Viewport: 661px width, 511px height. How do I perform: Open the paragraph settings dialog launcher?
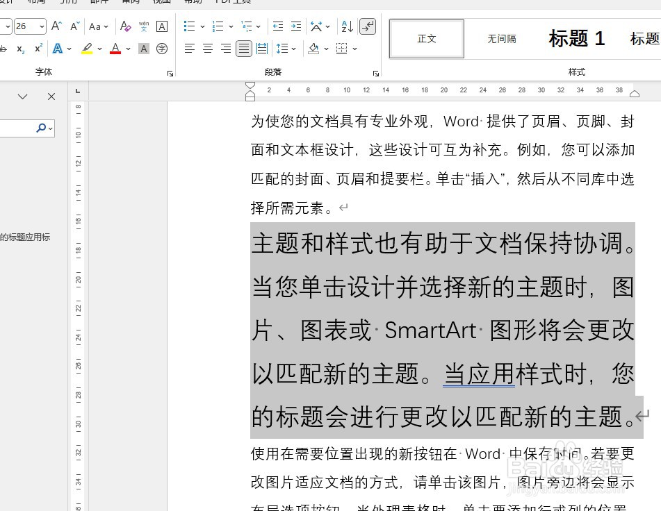[376, 73]
